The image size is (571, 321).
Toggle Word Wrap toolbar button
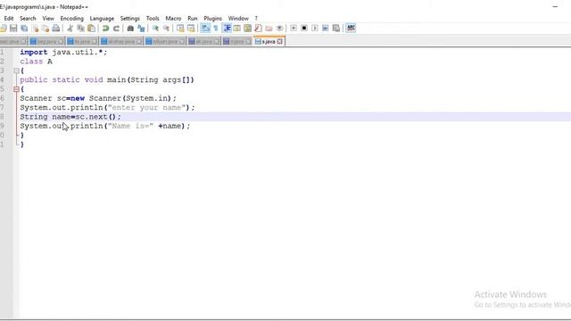(x=205, y=28)
